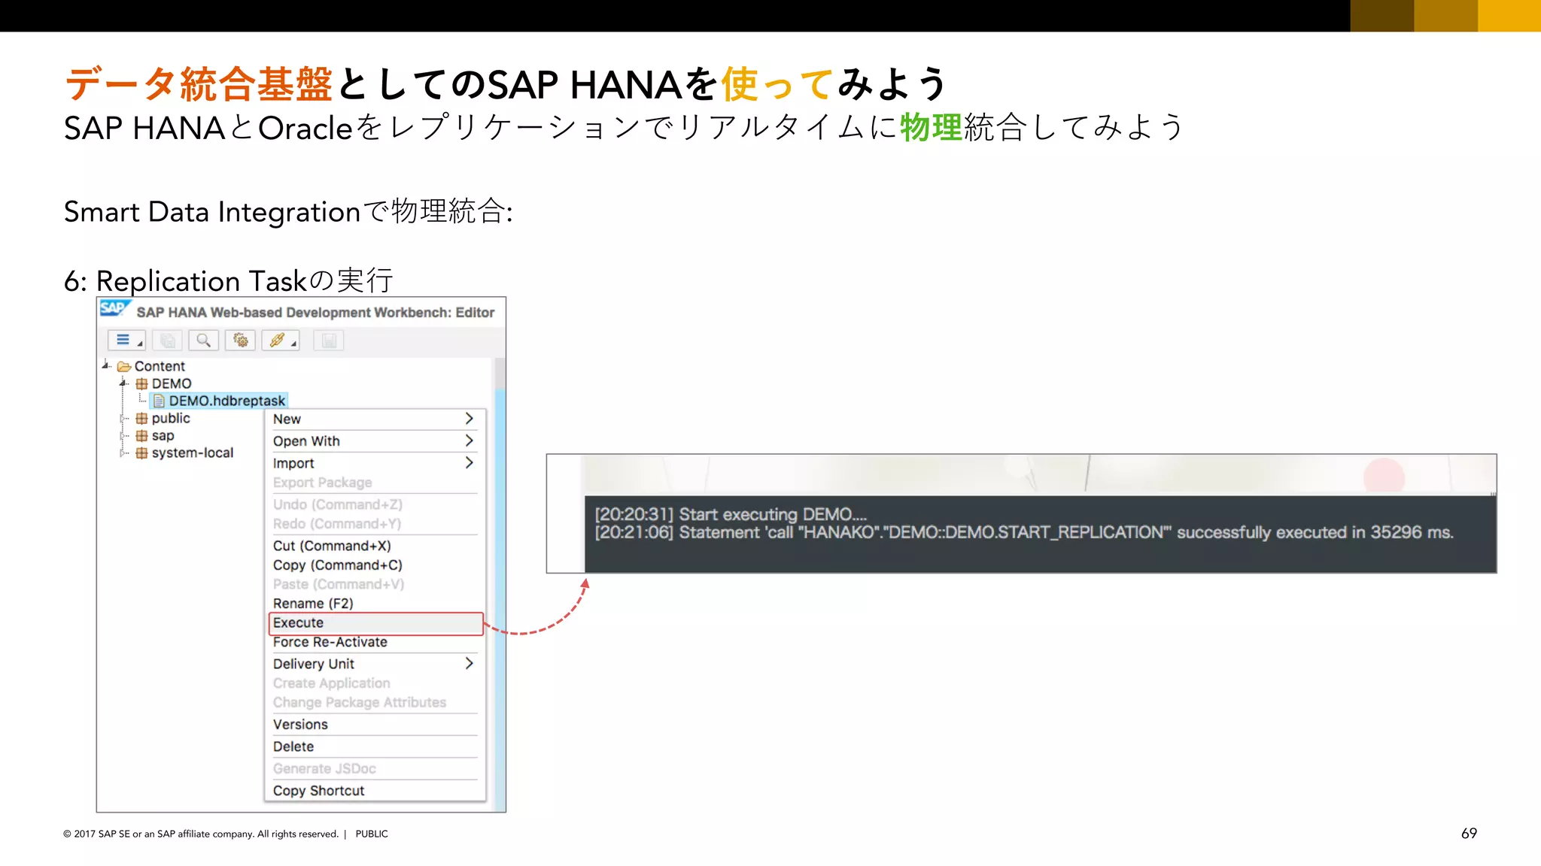Choose New in the context menu

pos(375,419)
